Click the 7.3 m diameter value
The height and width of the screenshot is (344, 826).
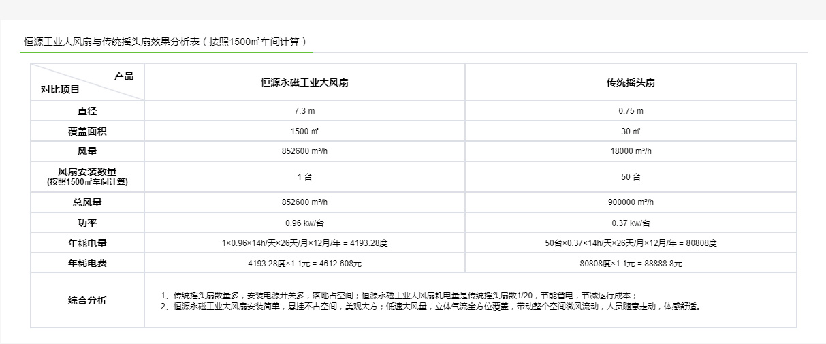click(x=304, y=111)
